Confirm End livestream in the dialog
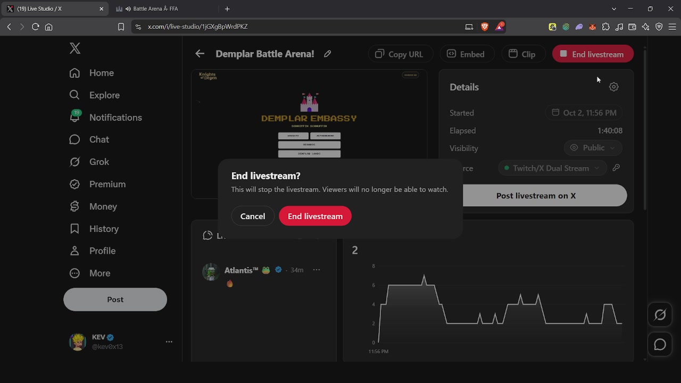The image size is (681, 383). [315, 216]
